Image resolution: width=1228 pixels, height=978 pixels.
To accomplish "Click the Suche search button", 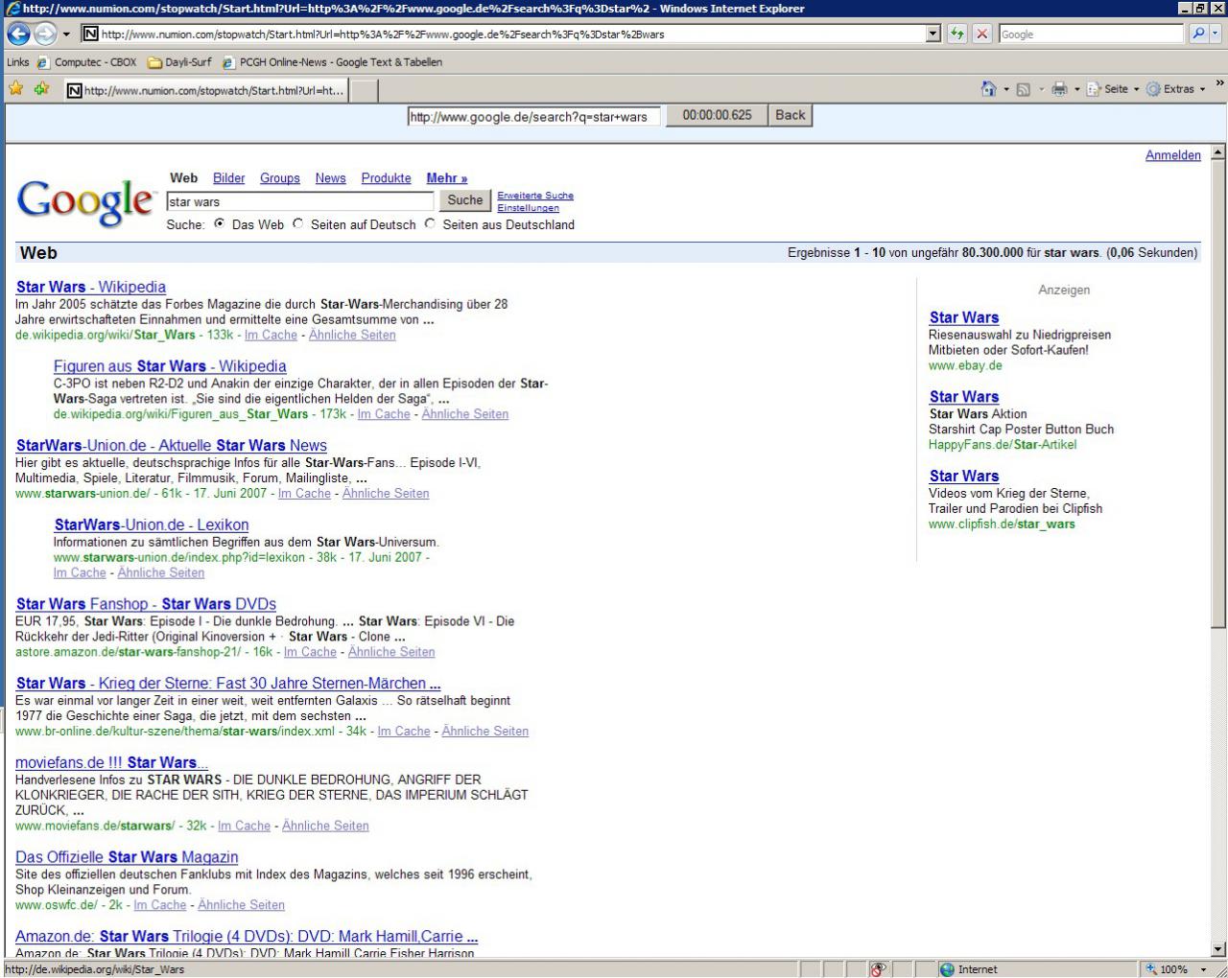I will [465, 200].
